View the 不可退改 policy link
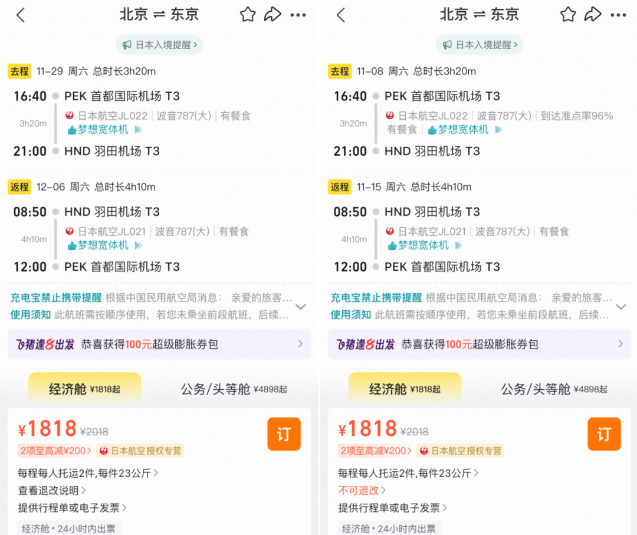The height and width of the screenshot is (535, 637). (x=359, y=491)
